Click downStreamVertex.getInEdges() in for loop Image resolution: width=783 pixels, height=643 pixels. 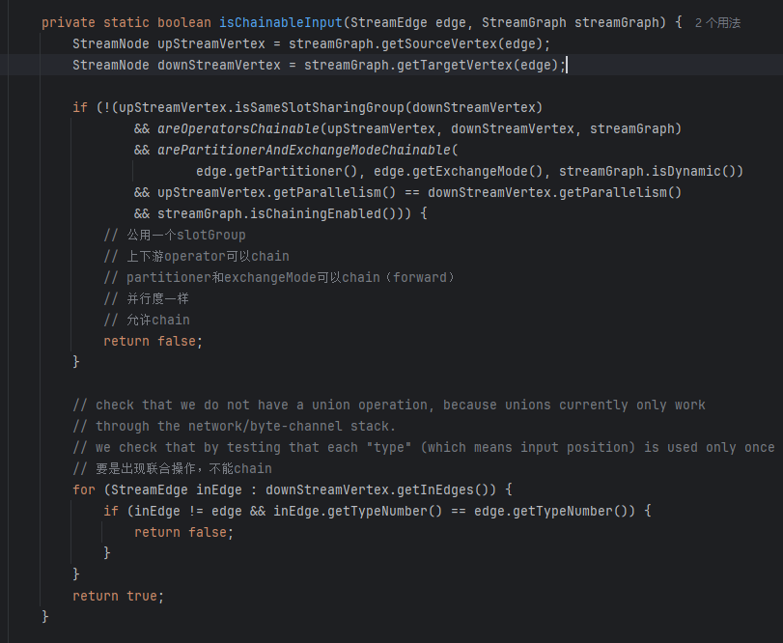click(x=380, y=489)
